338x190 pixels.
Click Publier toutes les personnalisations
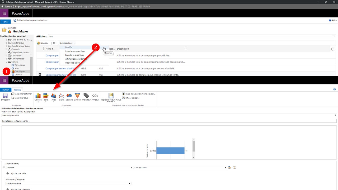30,20
